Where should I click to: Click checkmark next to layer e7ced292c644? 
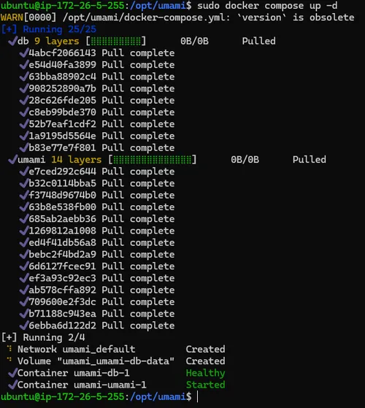coord(23,172)
